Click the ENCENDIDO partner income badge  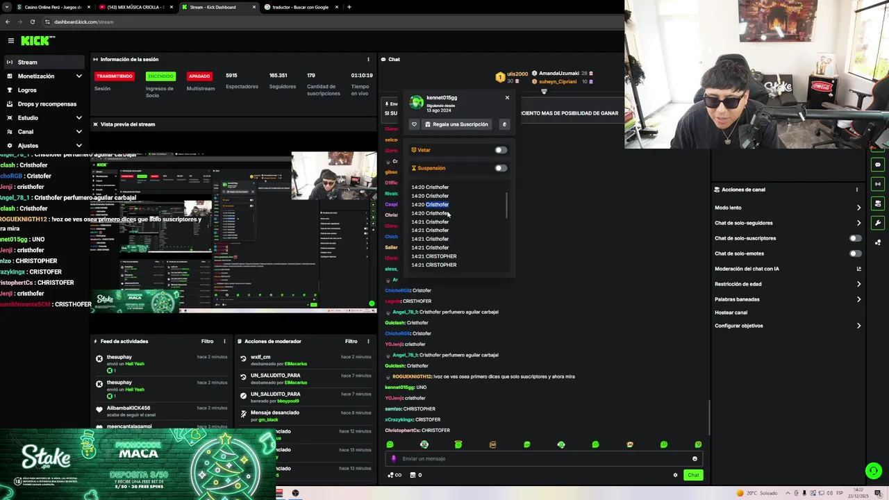[160, 76]
